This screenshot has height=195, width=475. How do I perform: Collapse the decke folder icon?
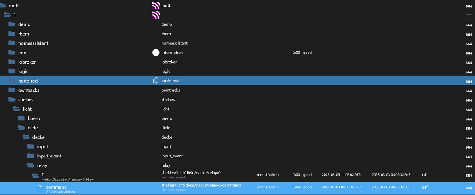26,137
